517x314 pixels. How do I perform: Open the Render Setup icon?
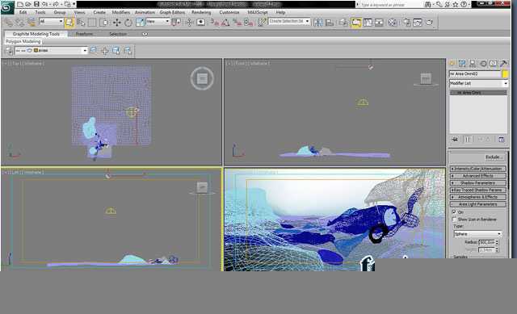[x=407, y=23]
